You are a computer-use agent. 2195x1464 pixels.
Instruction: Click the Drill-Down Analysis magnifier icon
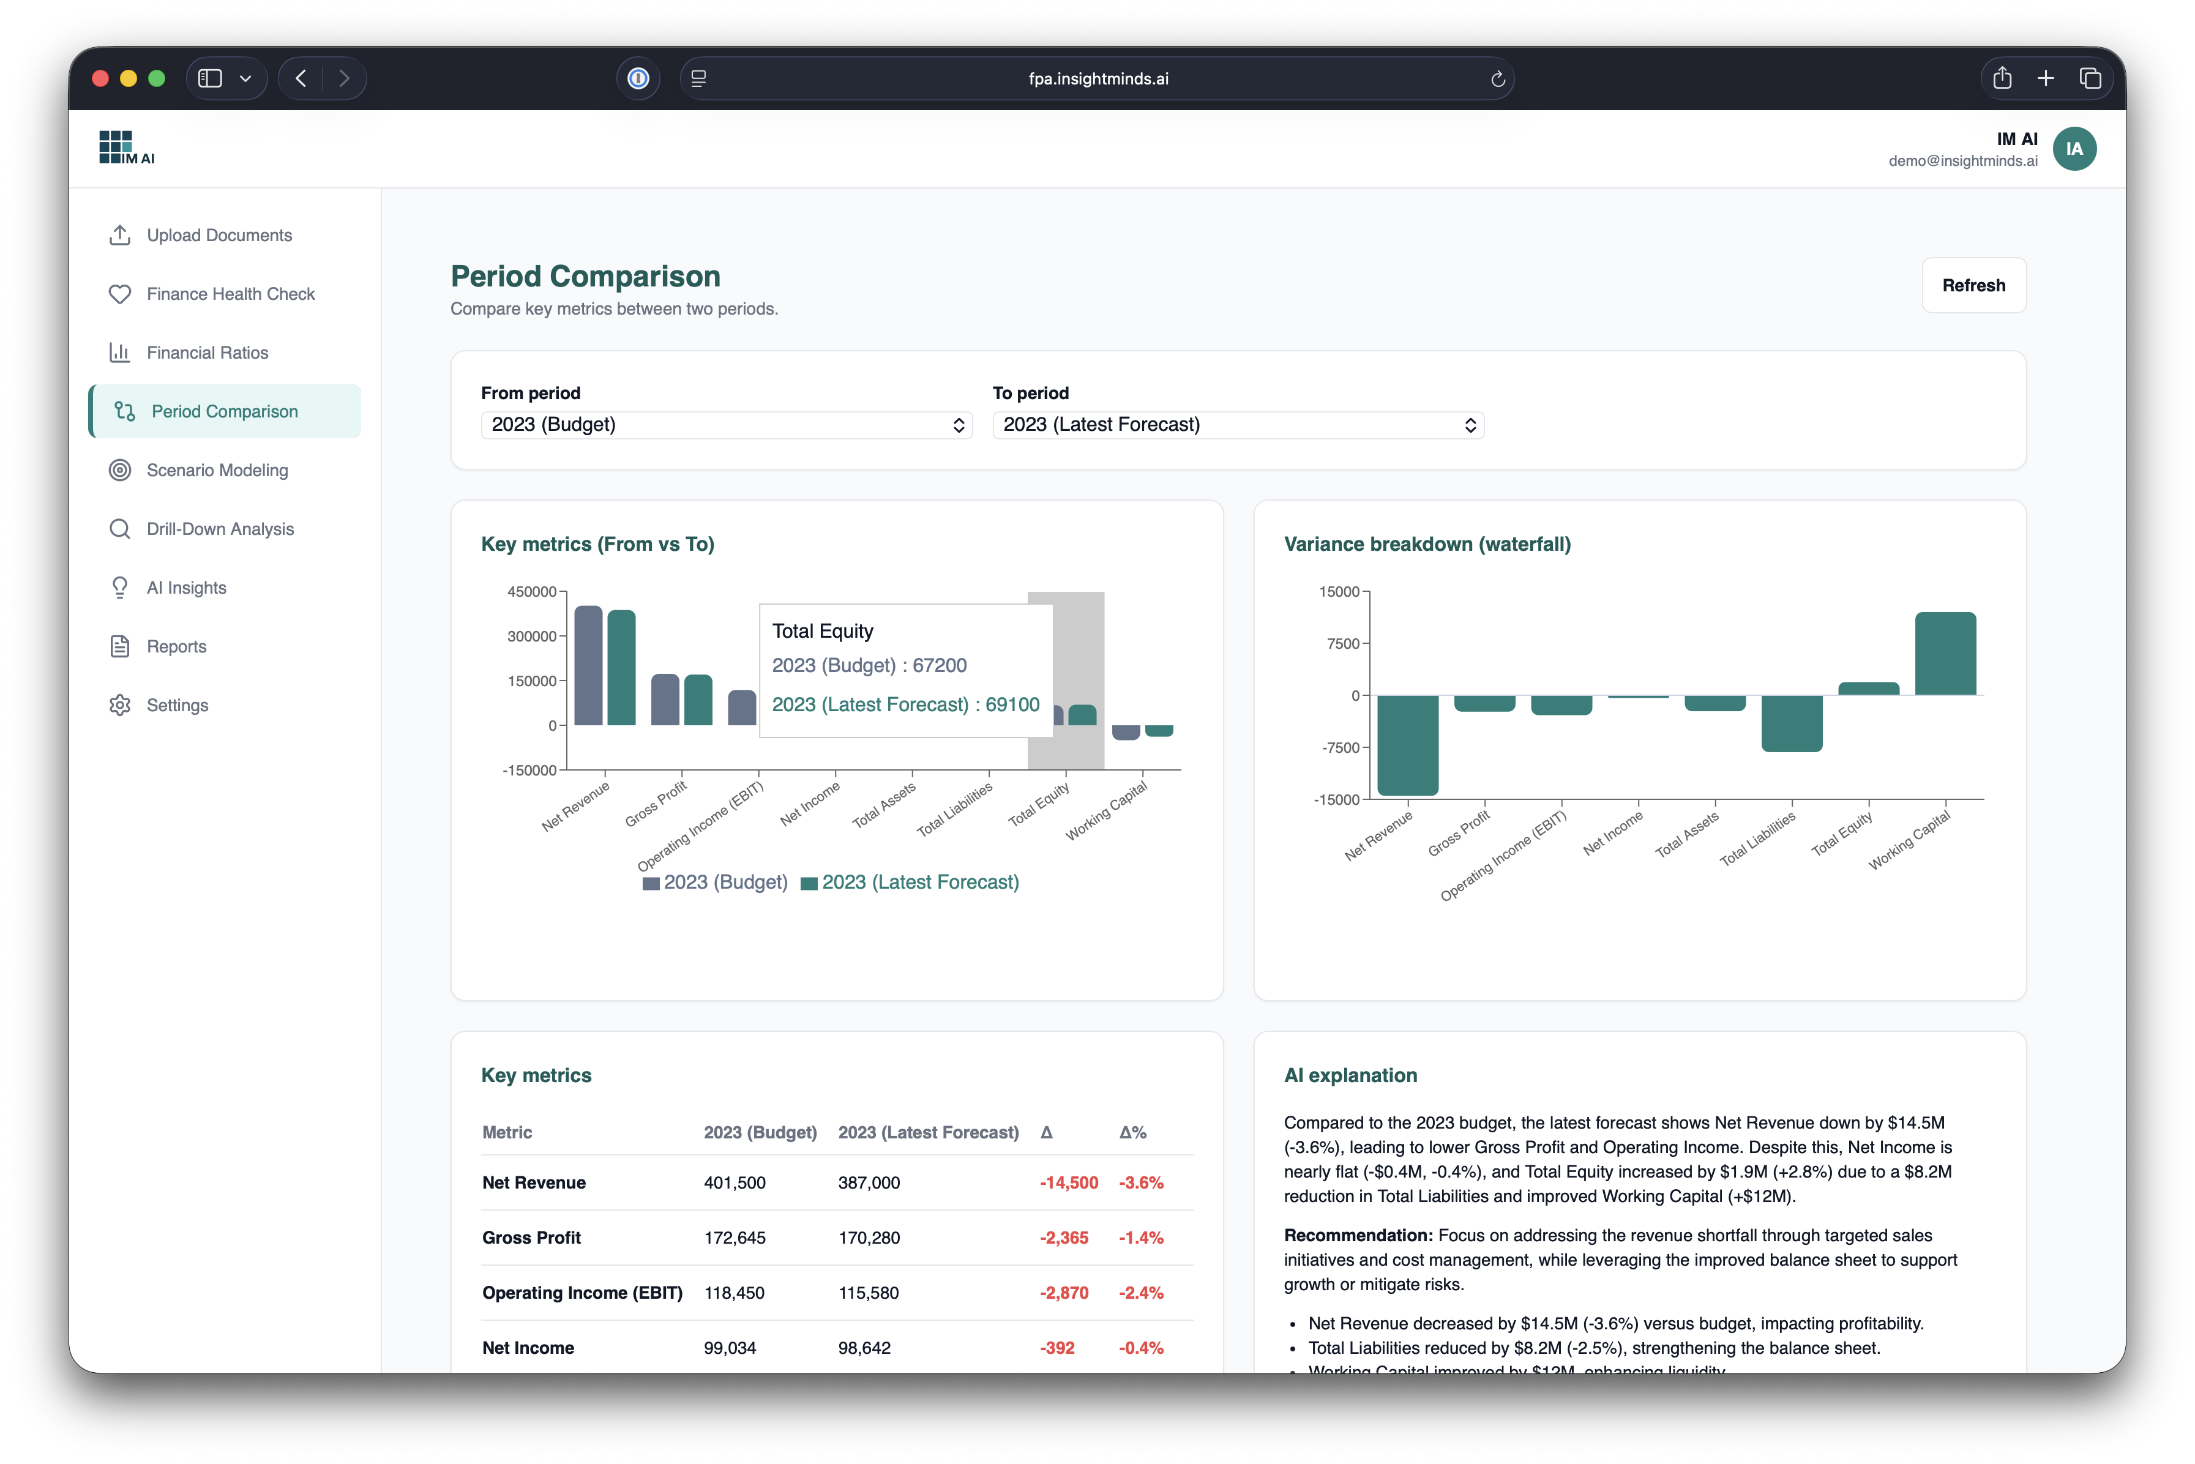tap(119, 529)
